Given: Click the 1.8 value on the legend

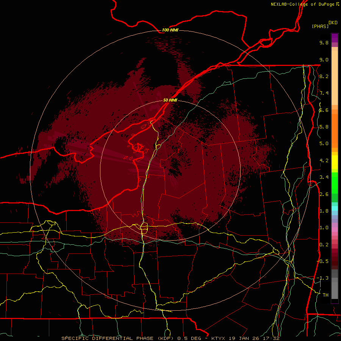Looking at the screenshot, I should [324, 211].
